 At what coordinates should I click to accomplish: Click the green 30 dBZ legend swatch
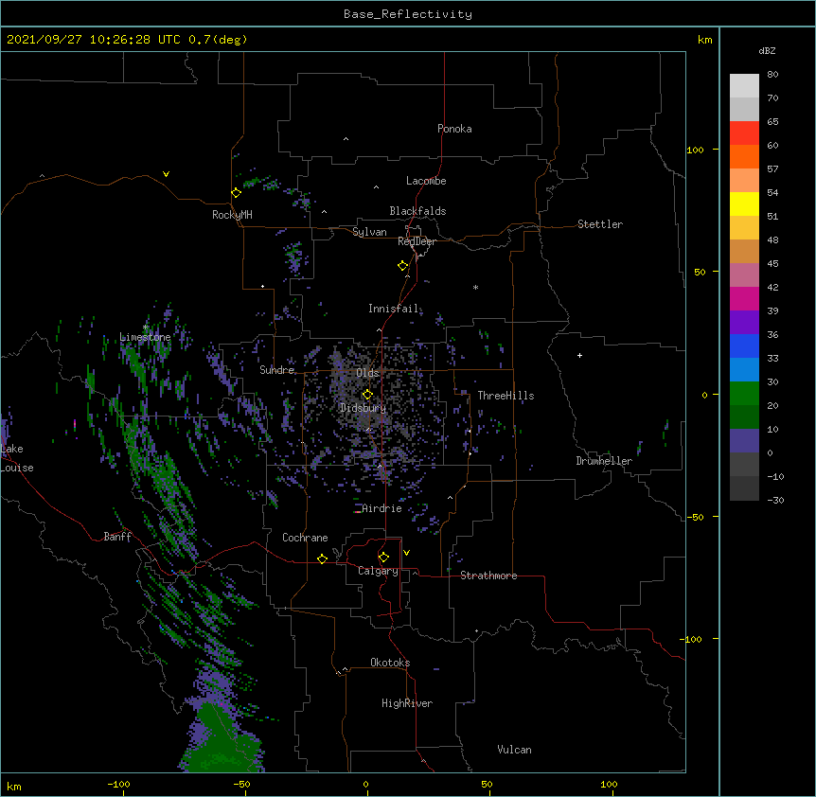coord(744,394)
